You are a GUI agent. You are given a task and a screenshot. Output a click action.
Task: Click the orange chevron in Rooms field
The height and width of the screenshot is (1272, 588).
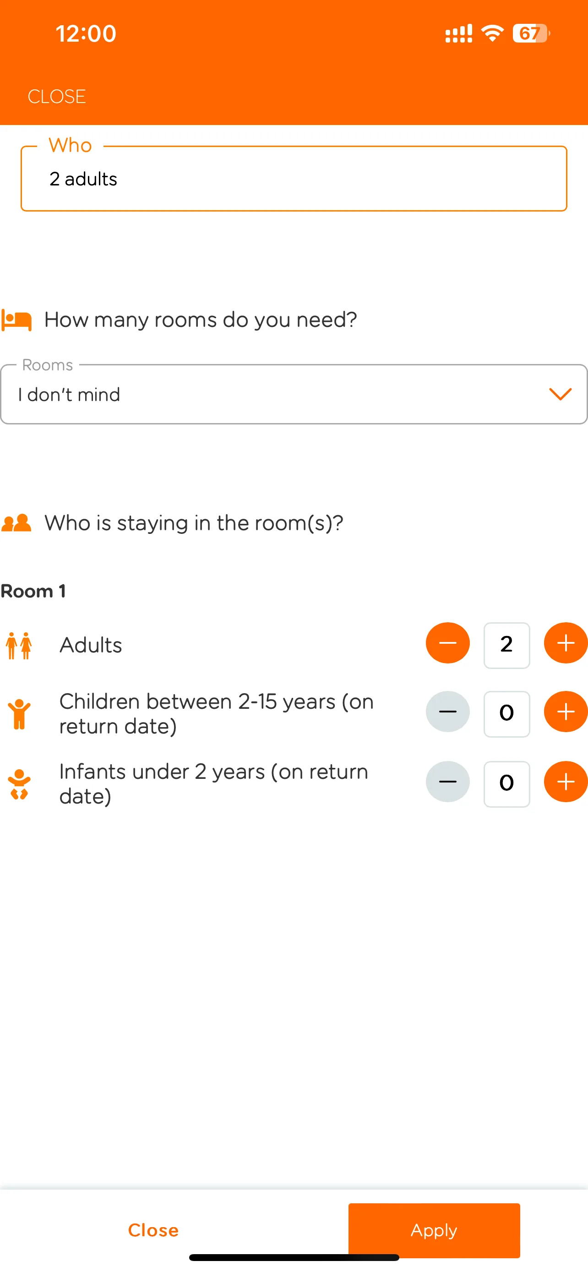pyautogui.click(x=560, y=394)
